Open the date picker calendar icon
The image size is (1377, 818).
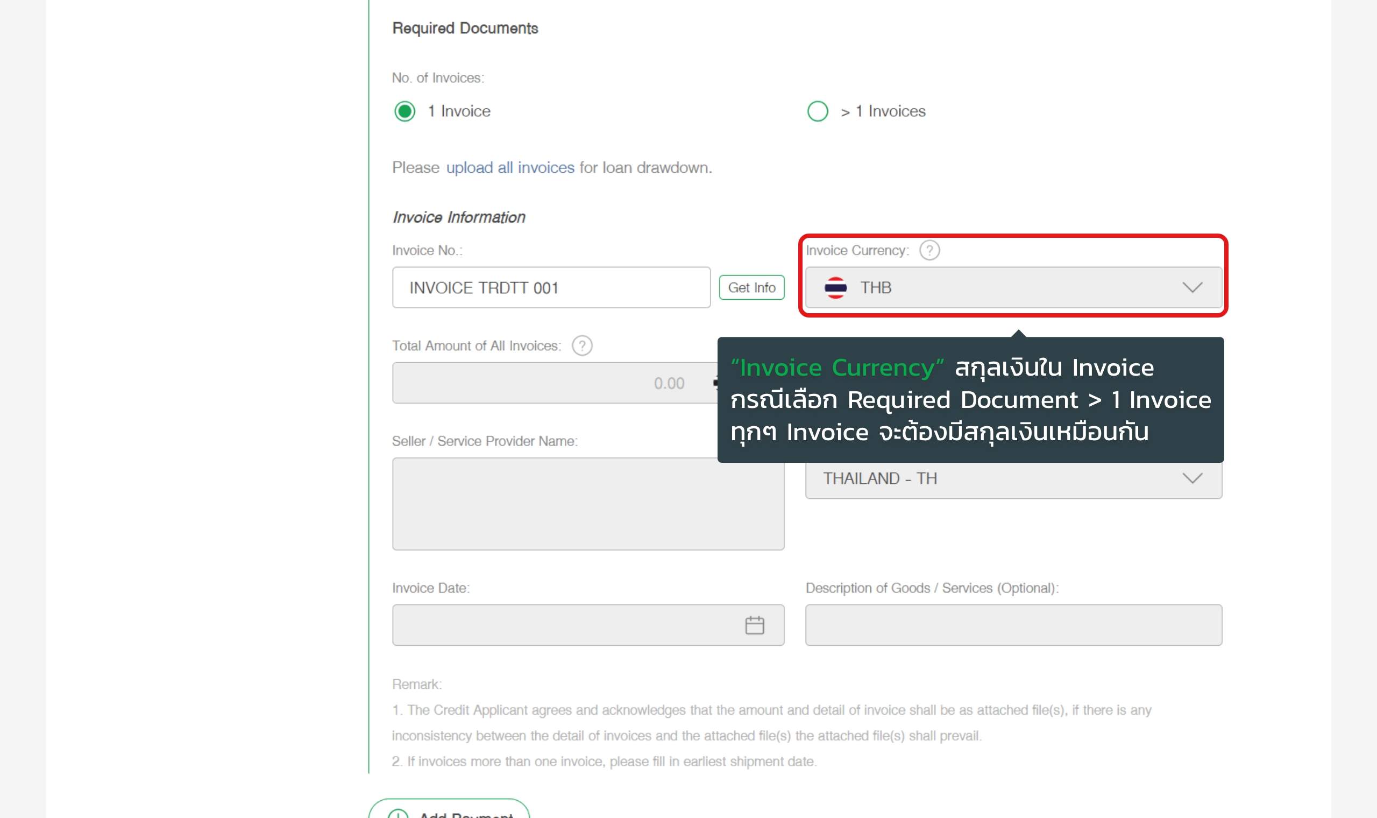(x=754, y=625)
